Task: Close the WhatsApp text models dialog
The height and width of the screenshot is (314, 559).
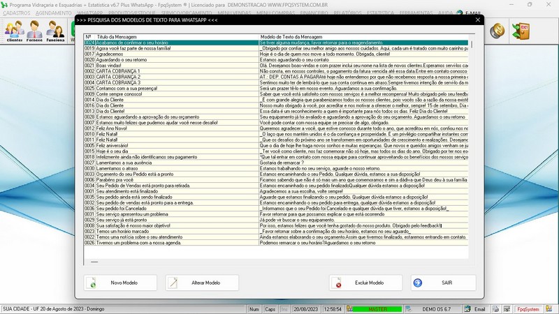Action: (478, 20)
